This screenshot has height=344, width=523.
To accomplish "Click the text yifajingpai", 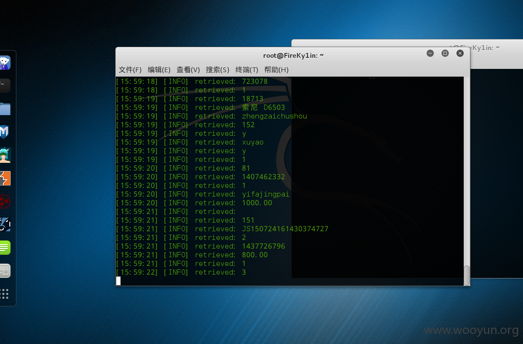I will [x=266, y=194].
